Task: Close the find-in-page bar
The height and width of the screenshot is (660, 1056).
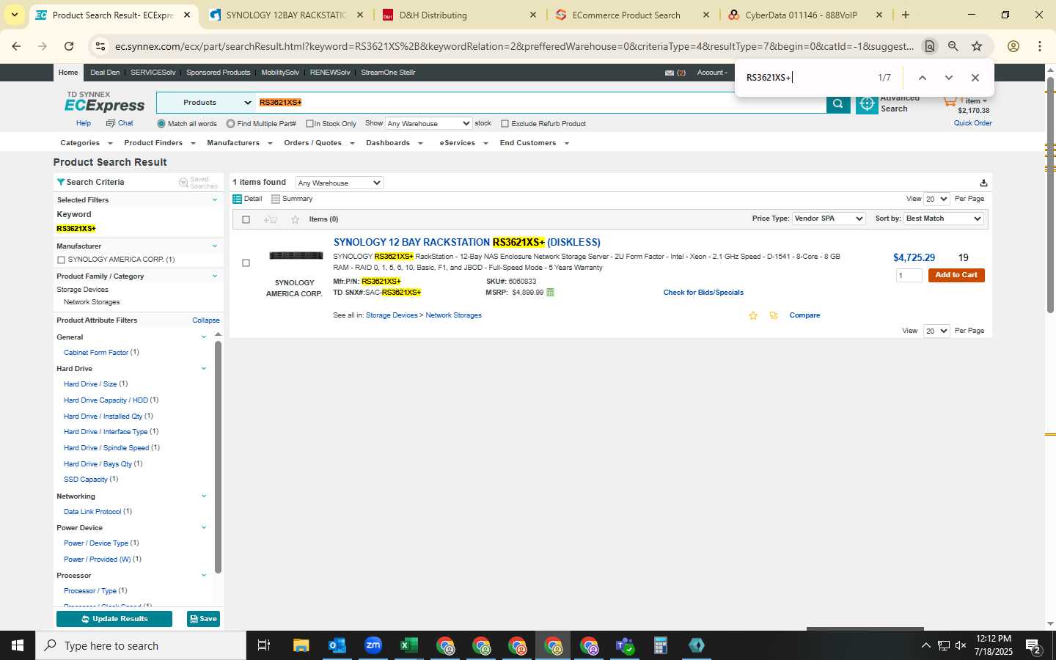Action: coord(975,78)
